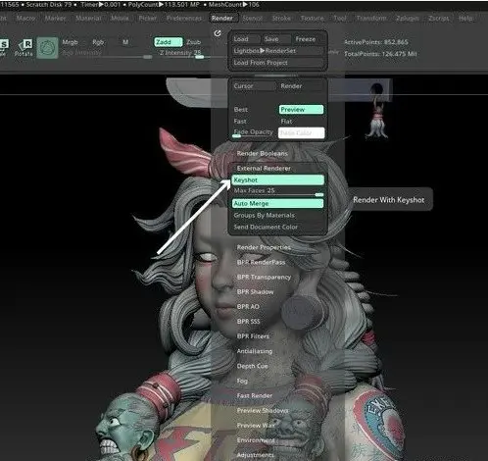Select the Rotate mode icon
This screenshot has width=488, height=461.
pyautogui.click(x=24, y=48)
